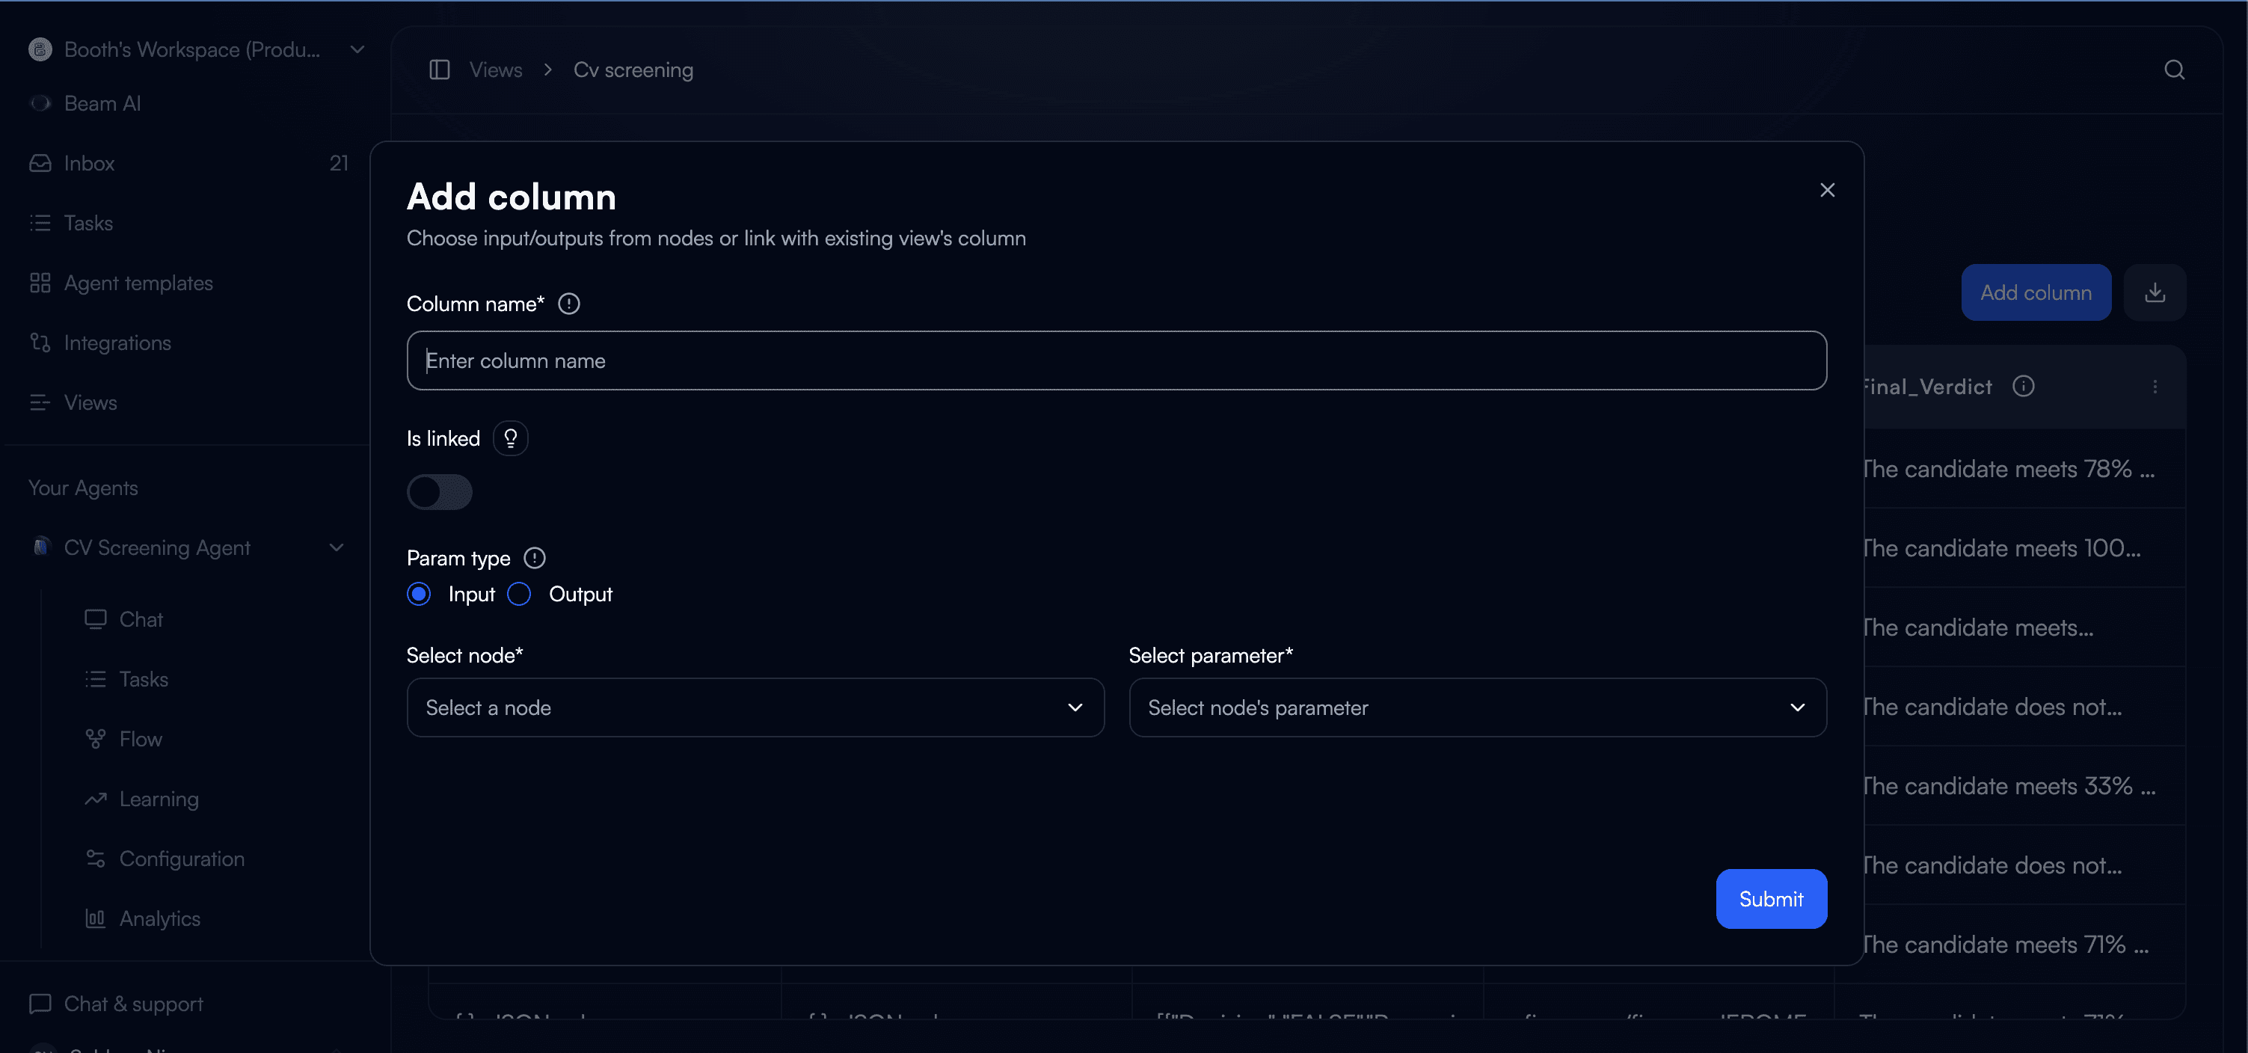Go to Agent templates in the sidebar

pyautogui.click(x=138, y=283)
